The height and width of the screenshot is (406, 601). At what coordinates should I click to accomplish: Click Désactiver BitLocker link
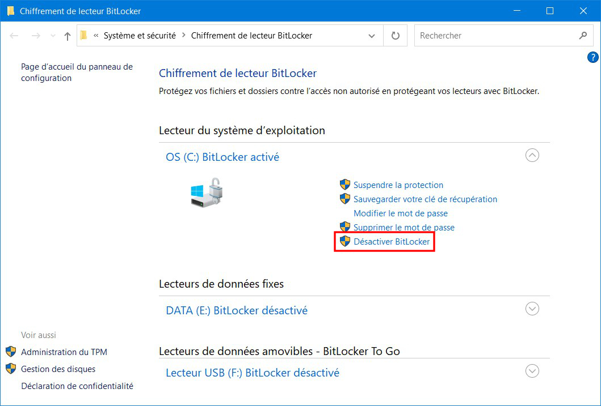[x=392, y=242]
